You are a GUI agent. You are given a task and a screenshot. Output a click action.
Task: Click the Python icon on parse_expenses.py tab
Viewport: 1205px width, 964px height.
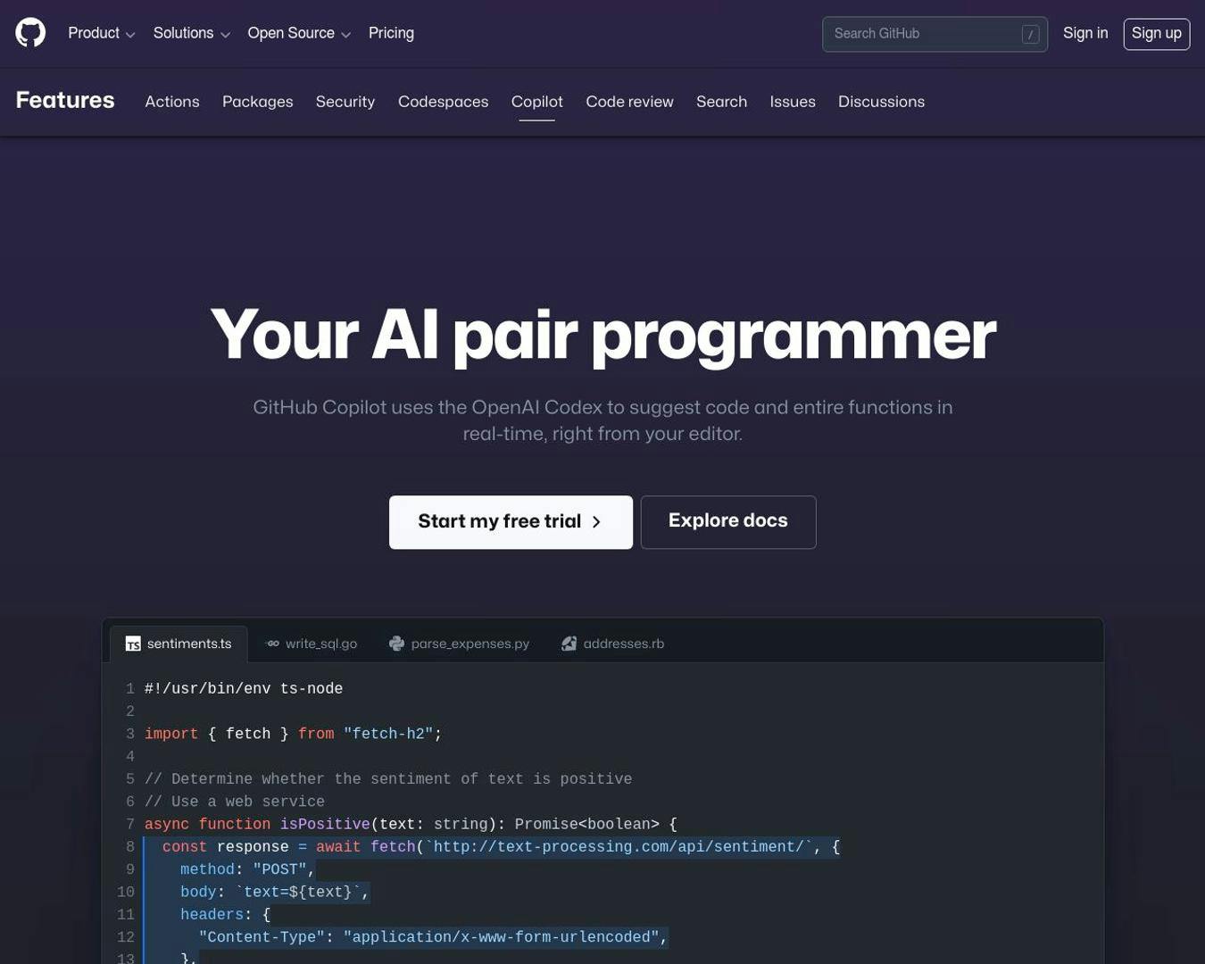[396, 644]
